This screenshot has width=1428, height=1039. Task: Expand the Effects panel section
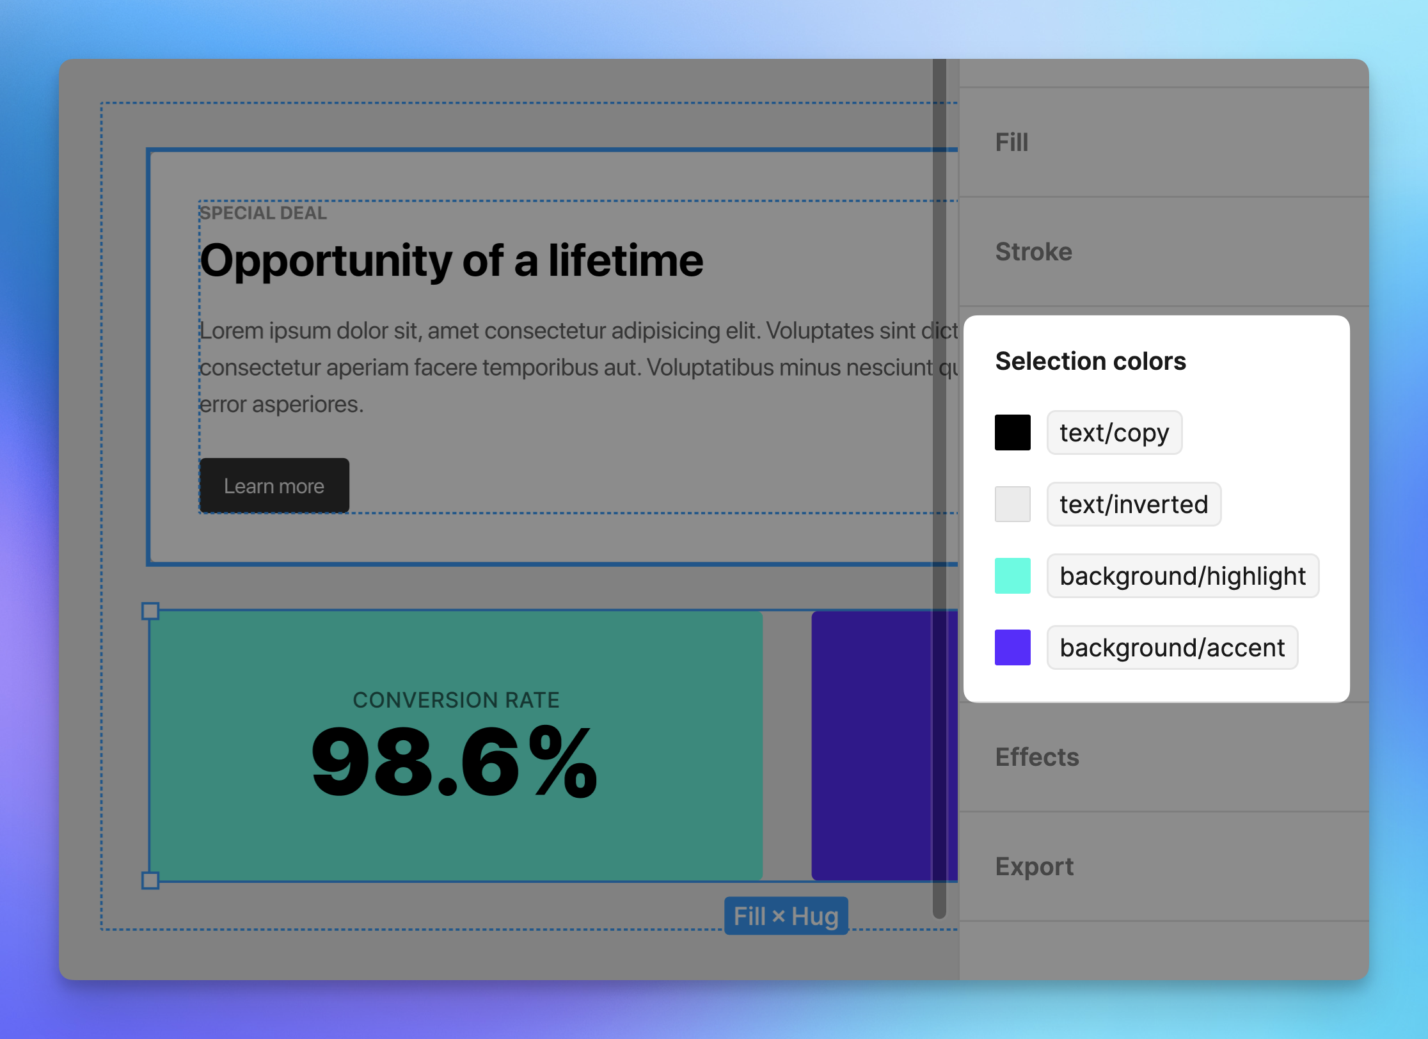1036,757
